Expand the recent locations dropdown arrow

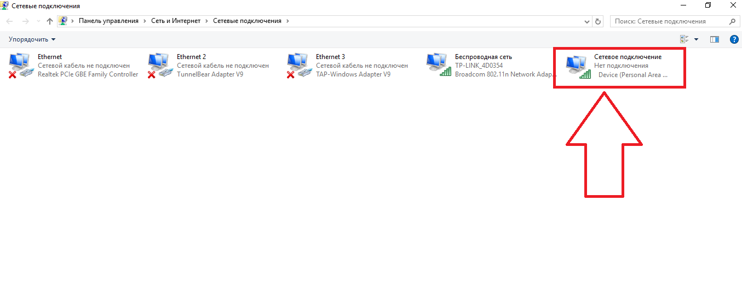pyautogui.click(x=38, y=21)
